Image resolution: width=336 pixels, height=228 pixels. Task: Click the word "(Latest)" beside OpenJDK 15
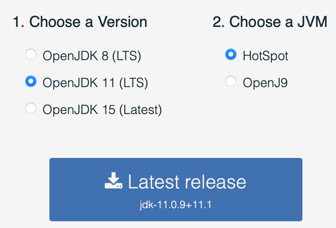pos(141,109)
